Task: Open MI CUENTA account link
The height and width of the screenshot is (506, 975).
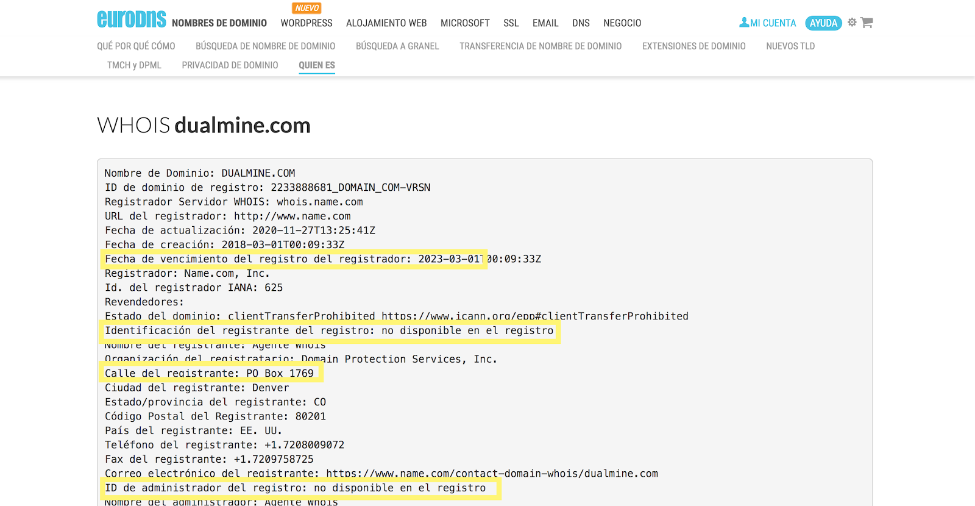Action: click(773, 23)
